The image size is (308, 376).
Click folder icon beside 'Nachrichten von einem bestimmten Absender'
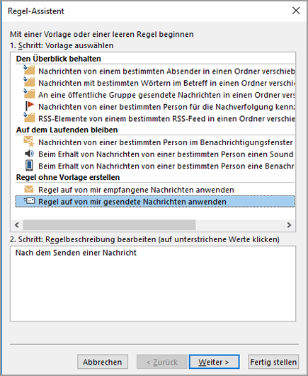pos(29,70)
